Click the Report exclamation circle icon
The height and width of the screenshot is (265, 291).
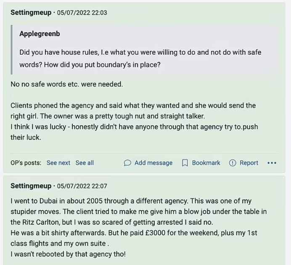233,163
